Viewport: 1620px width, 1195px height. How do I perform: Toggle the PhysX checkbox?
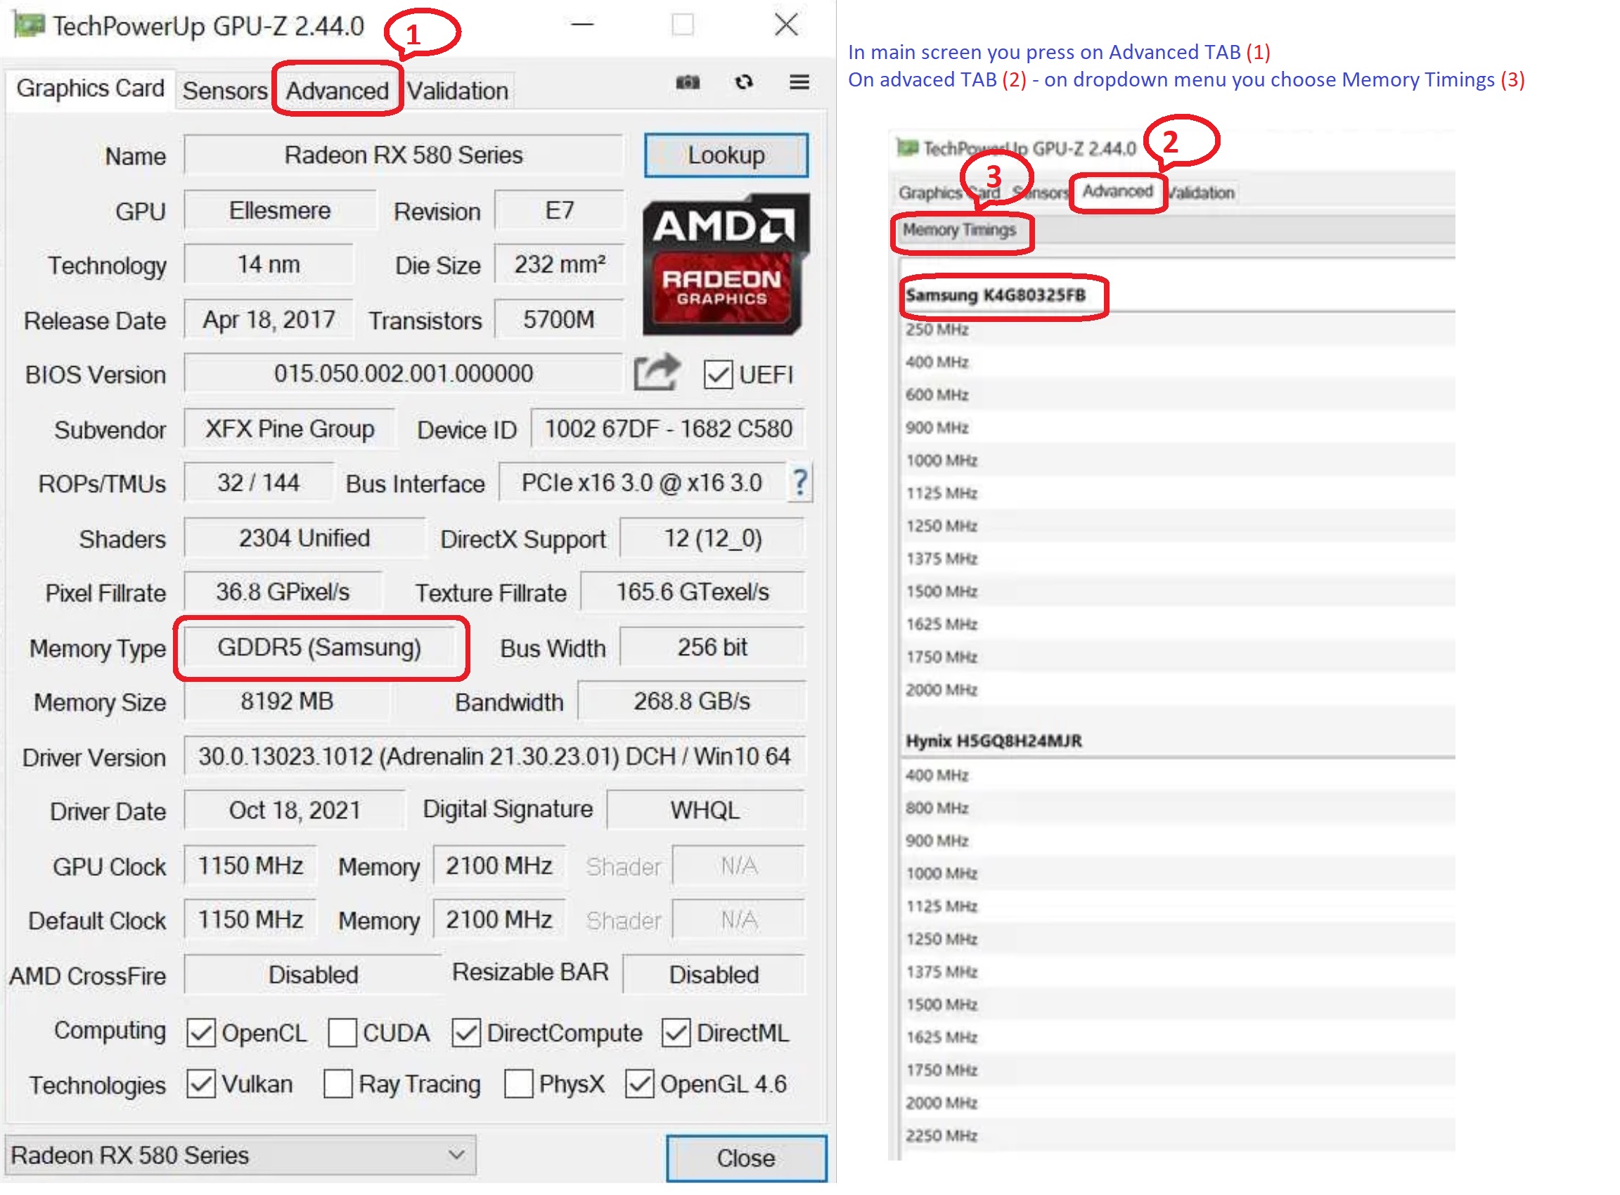pyautogui.click(x=519, y=1085)
